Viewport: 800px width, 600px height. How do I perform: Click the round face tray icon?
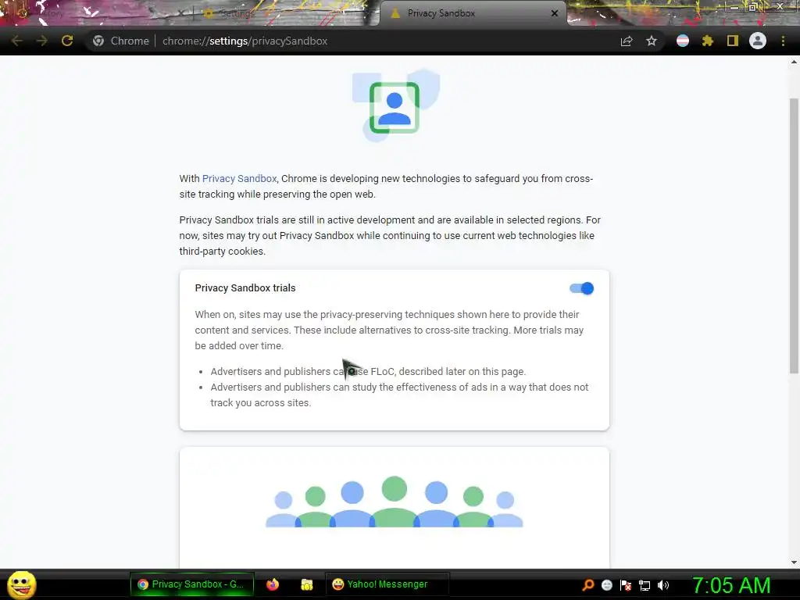(606, 585)
